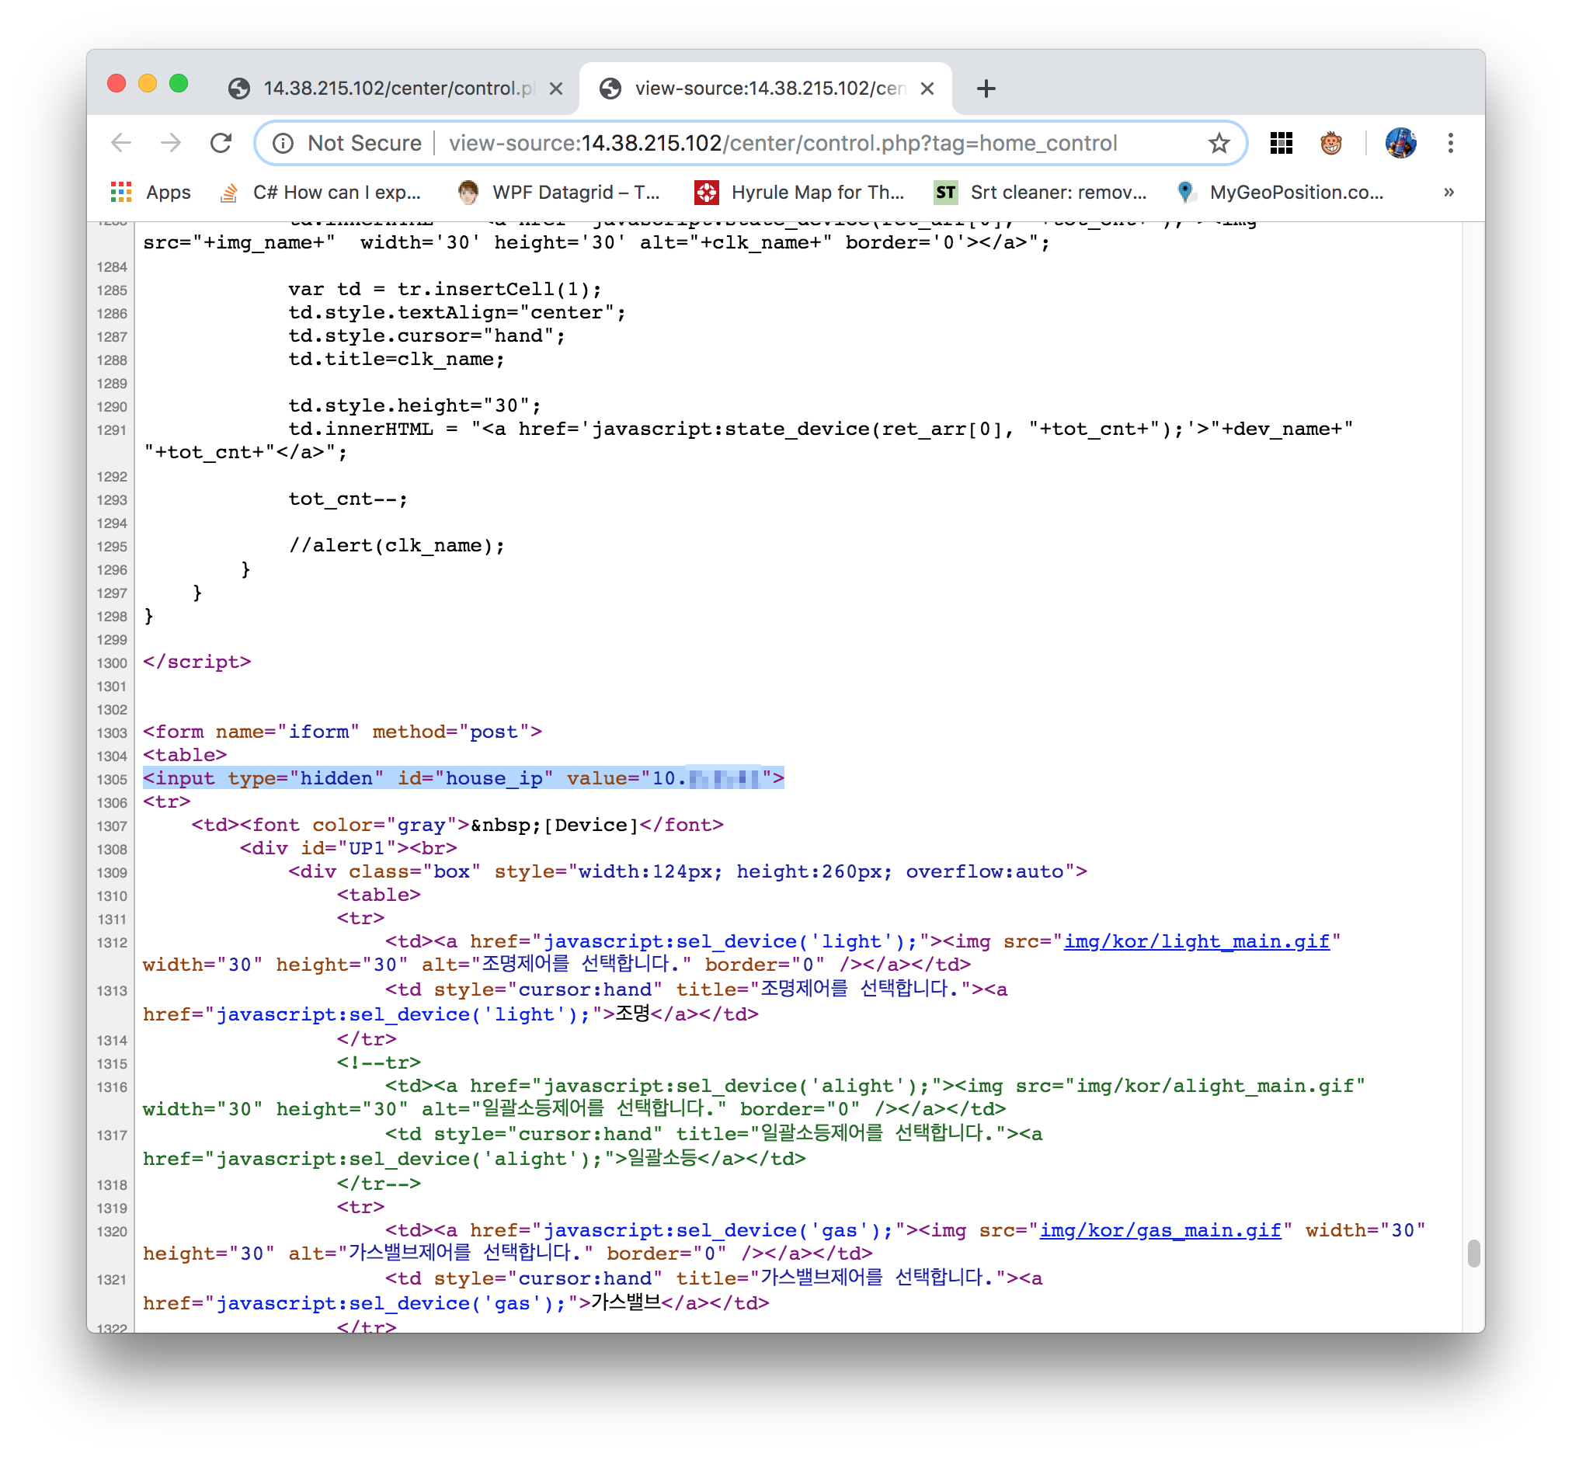Open the user profile avatar

[1400, 143]
